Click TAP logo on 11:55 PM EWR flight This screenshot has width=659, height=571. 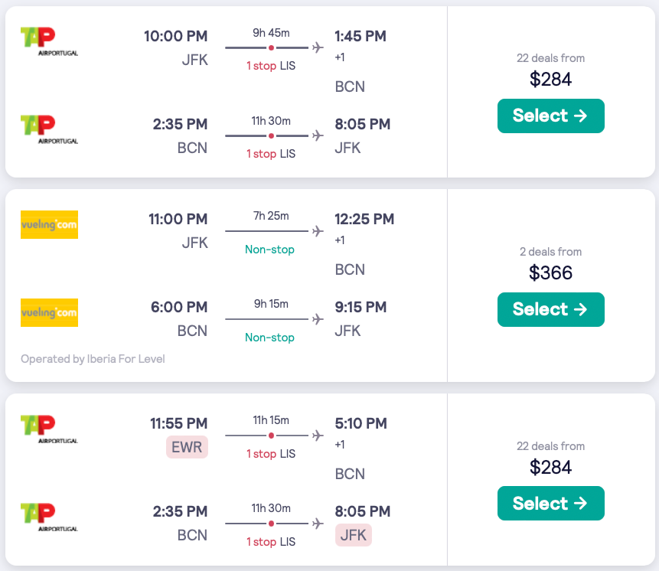pos(49,429)
